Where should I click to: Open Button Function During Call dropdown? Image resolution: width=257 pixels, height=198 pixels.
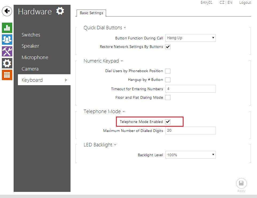point(190,38)
